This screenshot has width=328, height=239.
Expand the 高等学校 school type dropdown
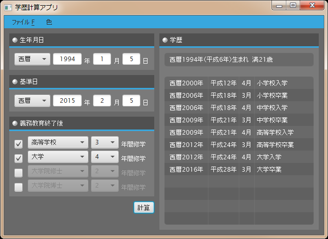(x=58, y=143)
